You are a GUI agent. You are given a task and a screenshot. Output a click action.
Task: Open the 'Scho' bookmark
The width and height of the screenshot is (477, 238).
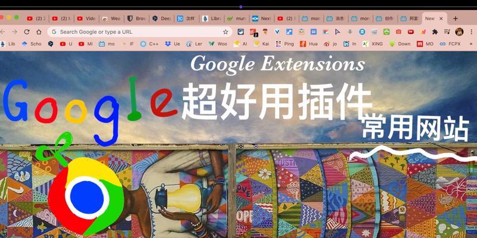point(32,44)
